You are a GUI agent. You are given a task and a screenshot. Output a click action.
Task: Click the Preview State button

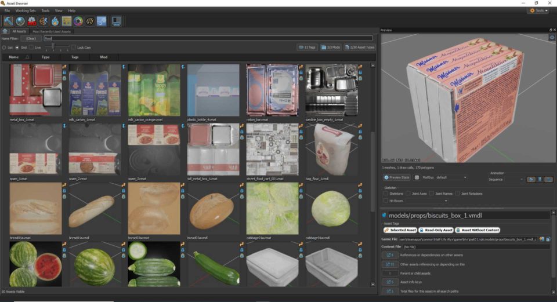pos(397,177)
